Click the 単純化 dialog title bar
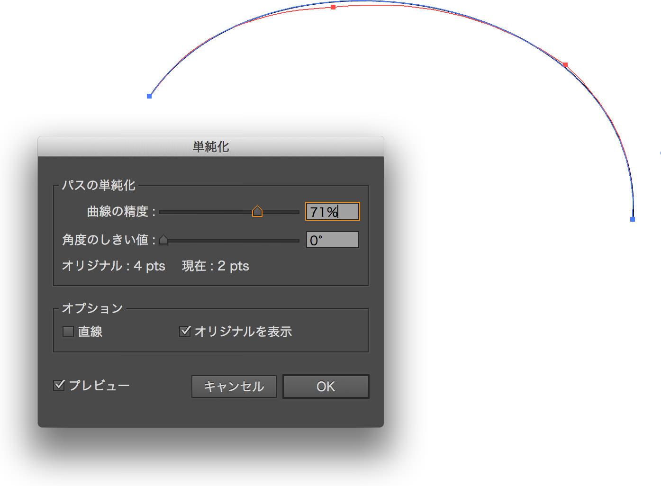Screen dimensions: 661x486 pyautogui.click(x=211, y=147)
